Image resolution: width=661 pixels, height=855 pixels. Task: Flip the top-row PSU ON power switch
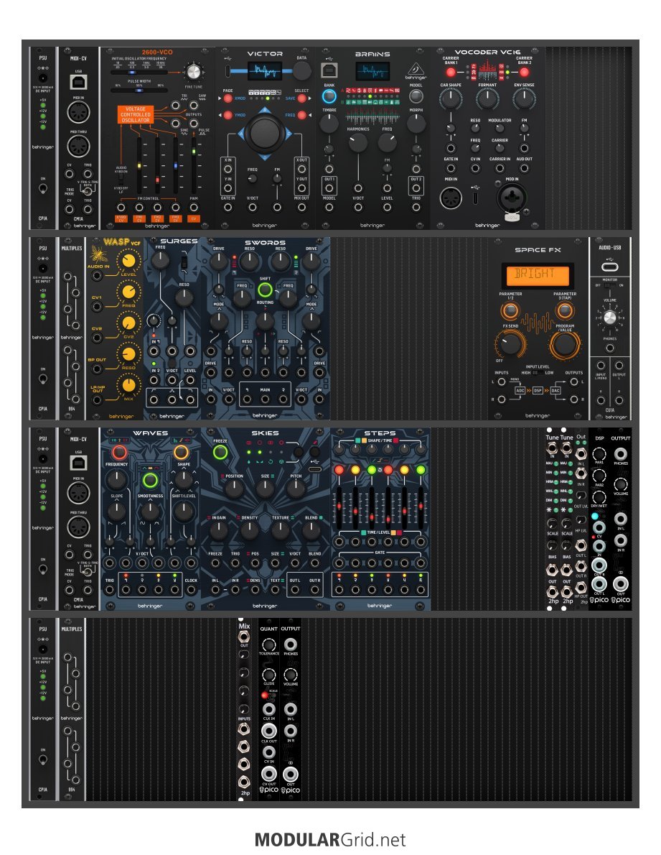43,189
